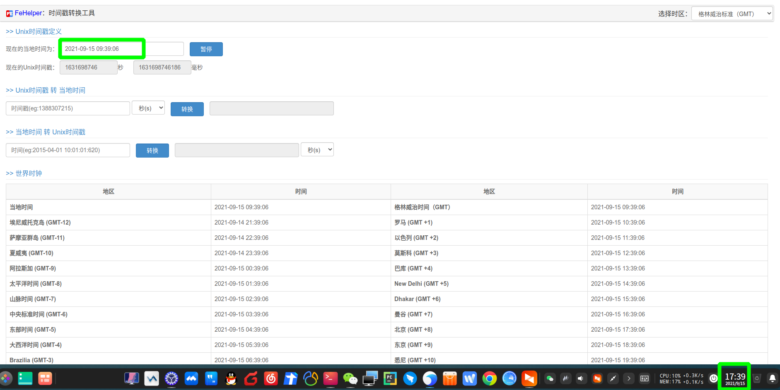
Task: Click the time value 2021-09-14 21:39:06
Action: tap(241, 223)
